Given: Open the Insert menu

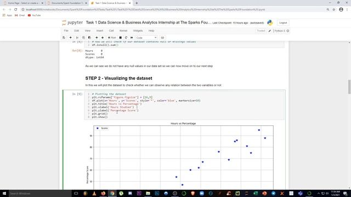Looking at the screenshot, I should [x=100, y=31].
